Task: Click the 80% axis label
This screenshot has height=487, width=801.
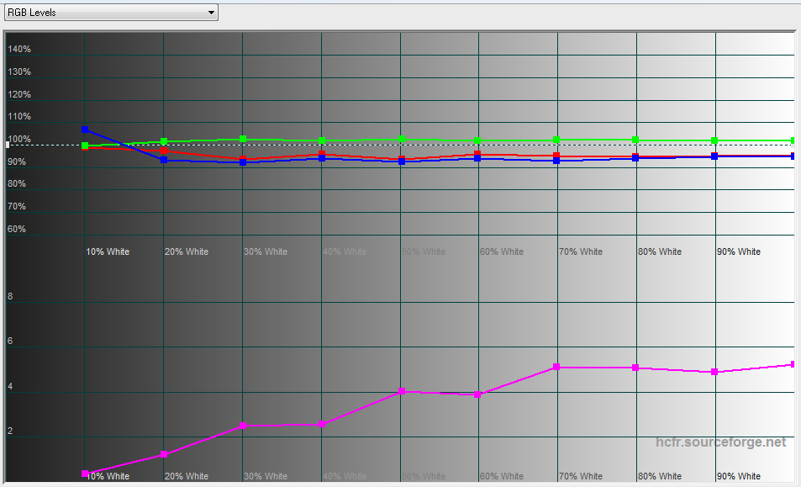Action: (17, 183)
